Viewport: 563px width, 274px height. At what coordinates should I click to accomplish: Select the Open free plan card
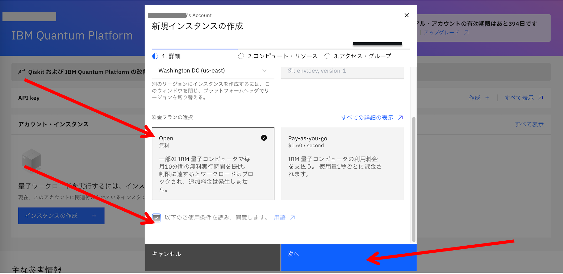[213, 164]
